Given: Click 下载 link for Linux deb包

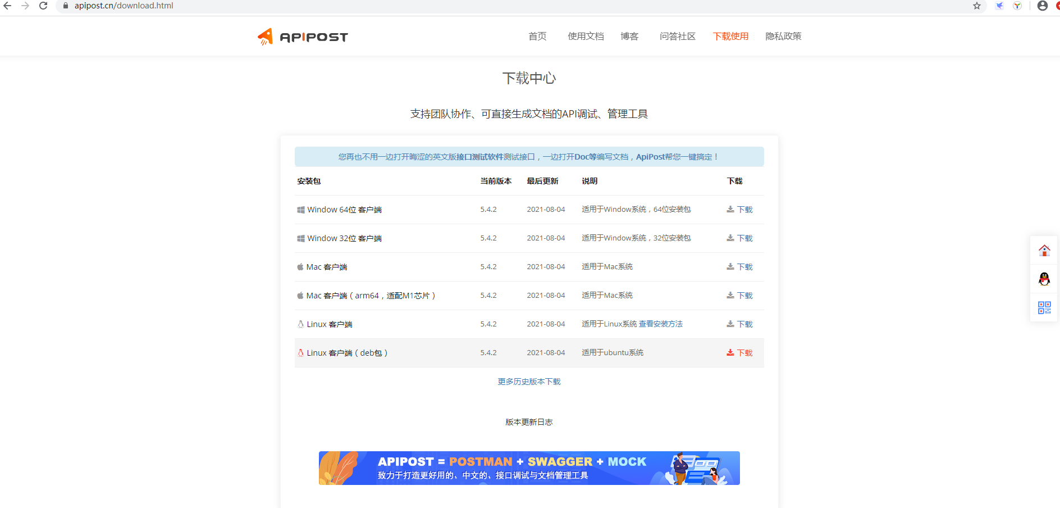Looking at the screenshot, I should tap(744, 353).
